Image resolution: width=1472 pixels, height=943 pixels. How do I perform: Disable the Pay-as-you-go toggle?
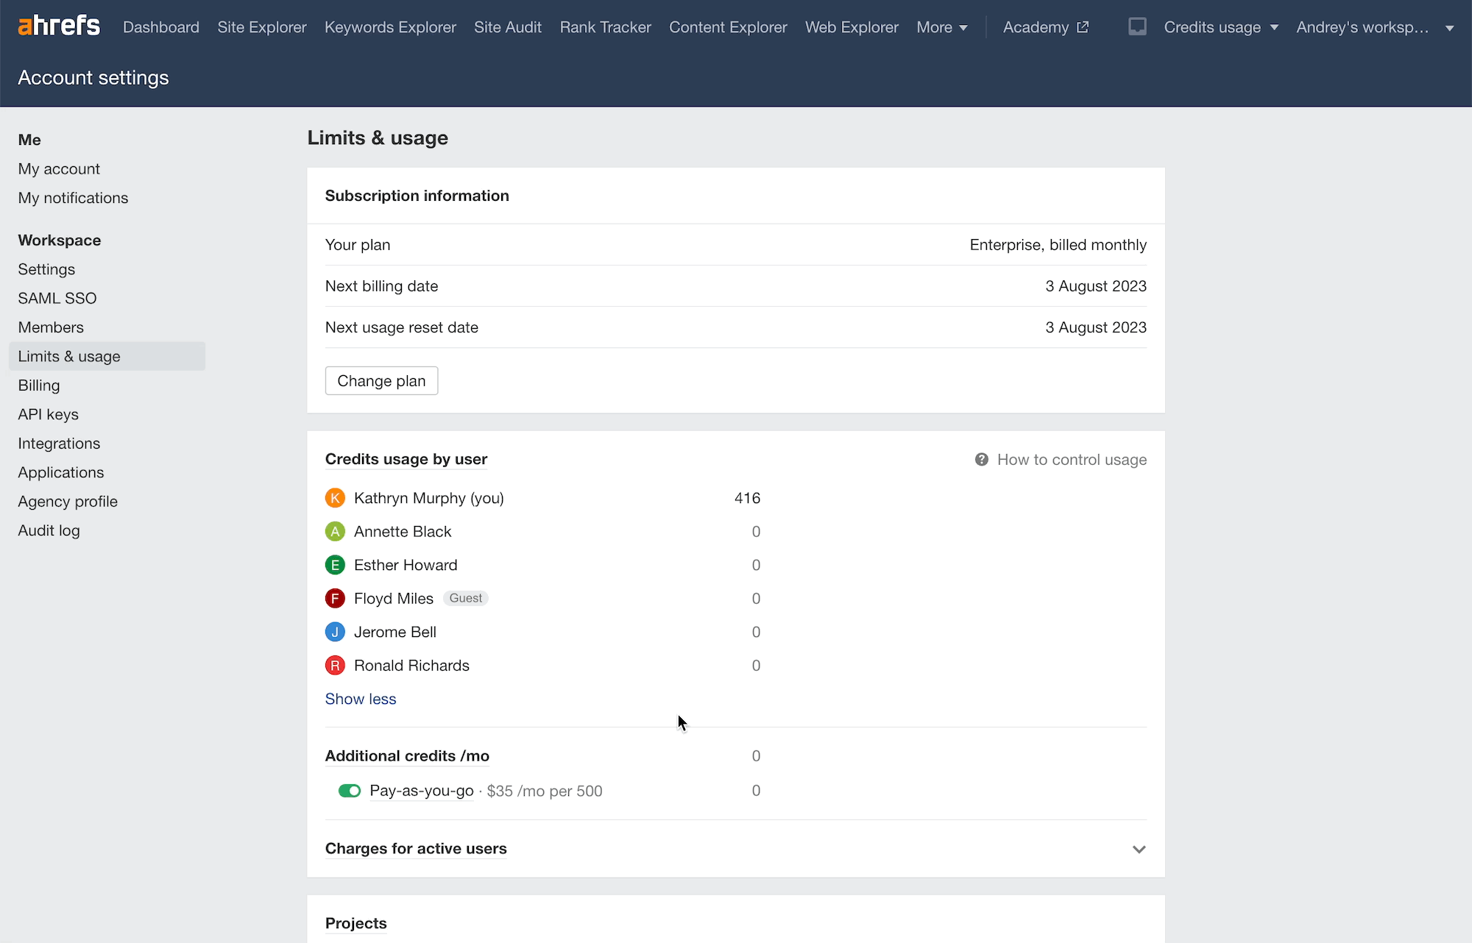350,791
